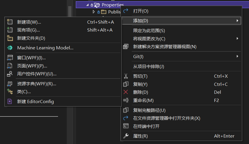
Task: Expand the Publish folder node
Action: click(x=94, y=12)
